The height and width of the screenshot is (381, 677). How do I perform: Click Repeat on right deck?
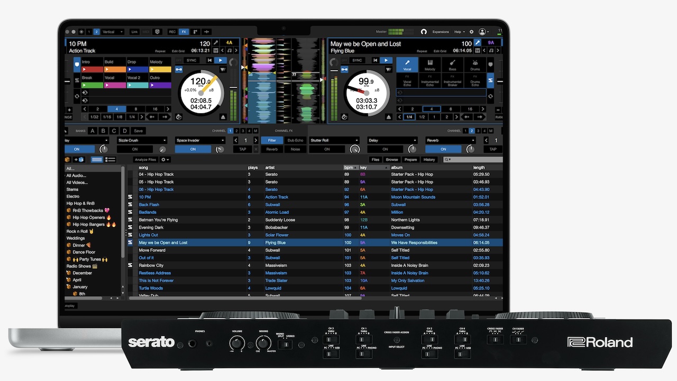click(x=422, y=51)
